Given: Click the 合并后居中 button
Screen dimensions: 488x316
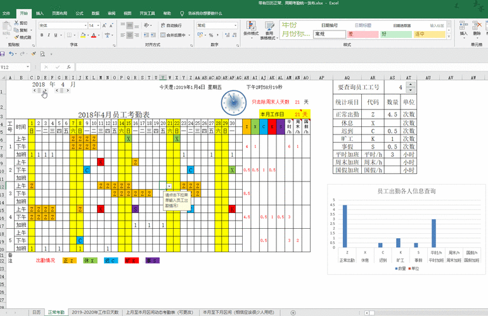Looking at the screenshot, I should tap(173, 35).
